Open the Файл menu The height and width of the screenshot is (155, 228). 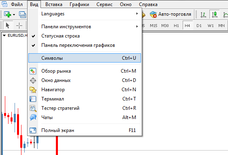click(17, 4)
